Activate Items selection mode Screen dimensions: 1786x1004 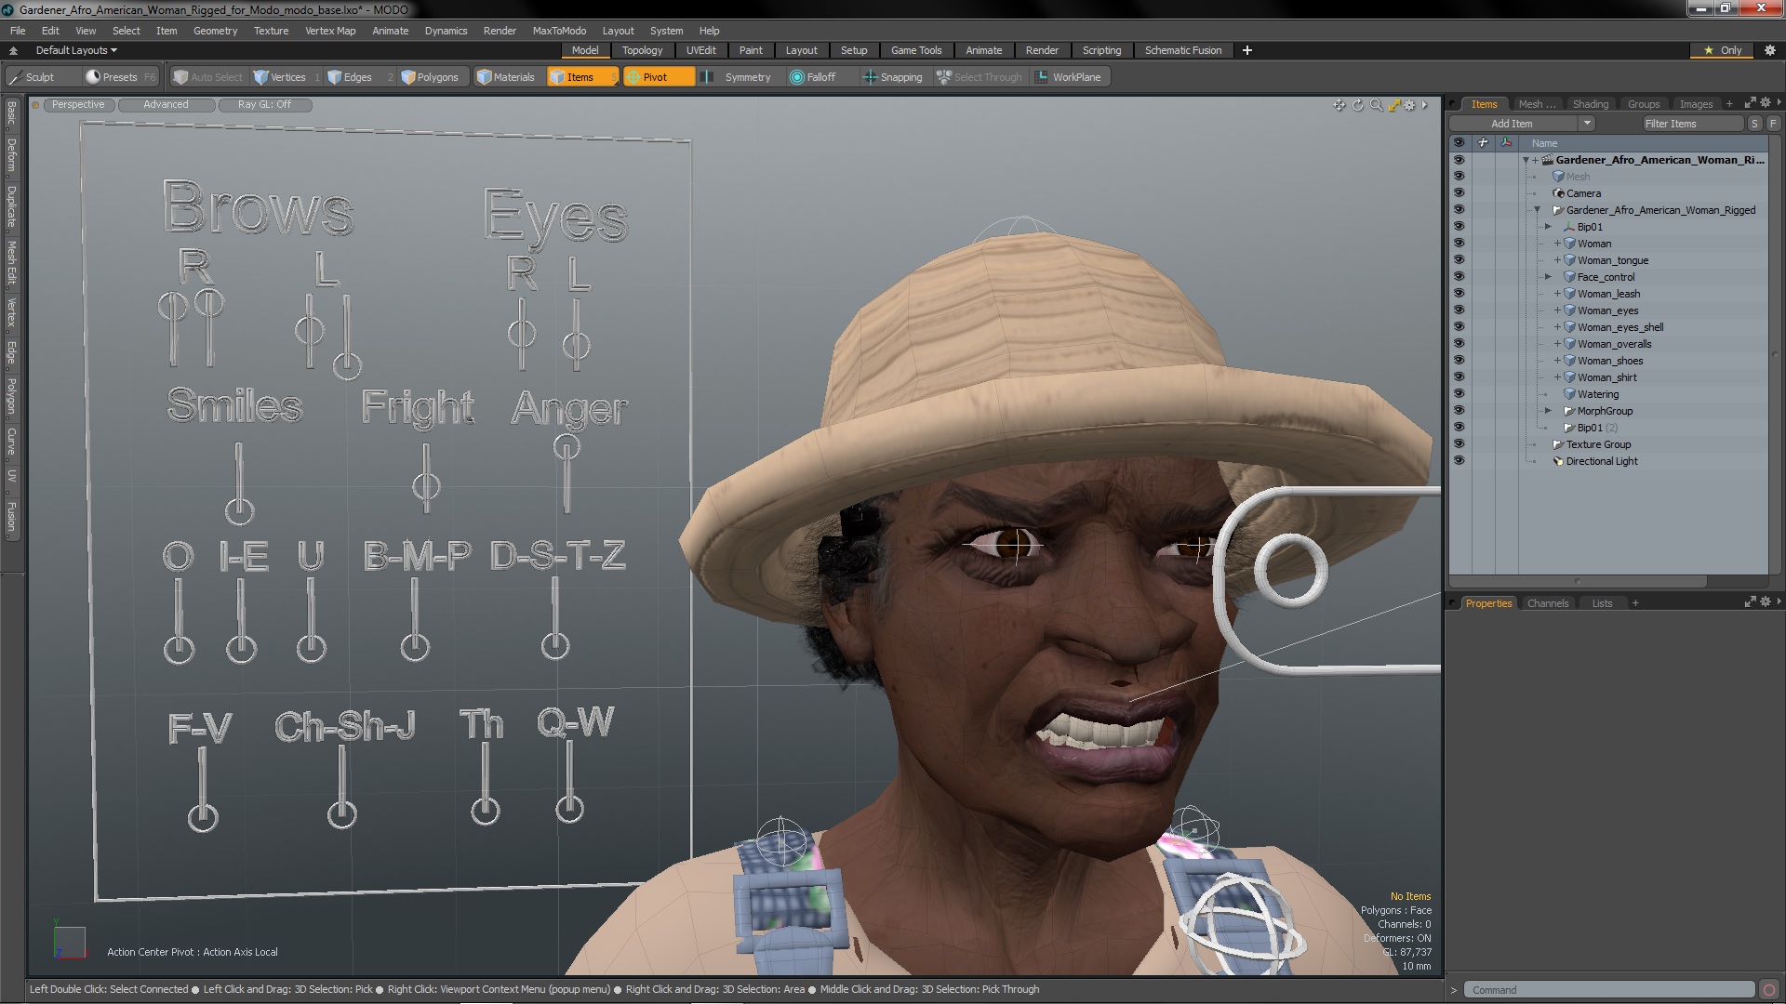pyautogui.click(x=582, y=77)
